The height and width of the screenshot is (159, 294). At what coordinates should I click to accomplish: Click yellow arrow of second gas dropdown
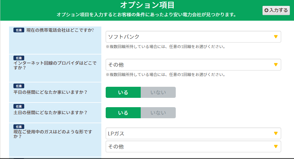[276, 146]
